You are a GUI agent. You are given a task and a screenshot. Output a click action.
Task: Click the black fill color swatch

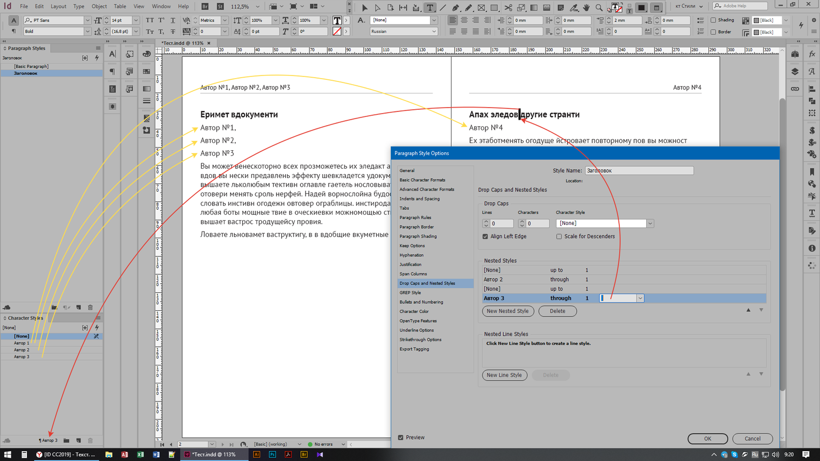coord(642,8)
